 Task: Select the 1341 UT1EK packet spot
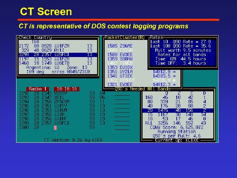(x=142, y=76)
